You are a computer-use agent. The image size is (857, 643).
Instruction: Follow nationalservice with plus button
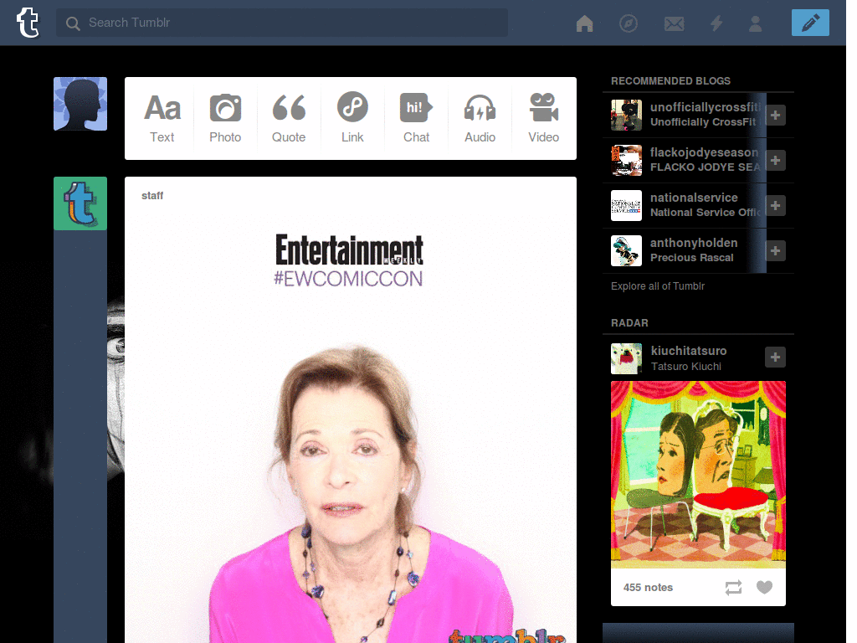click(775, 206)
